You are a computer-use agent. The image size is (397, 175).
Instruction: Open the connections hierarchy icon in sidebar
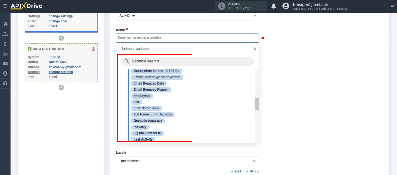[5, 34]
